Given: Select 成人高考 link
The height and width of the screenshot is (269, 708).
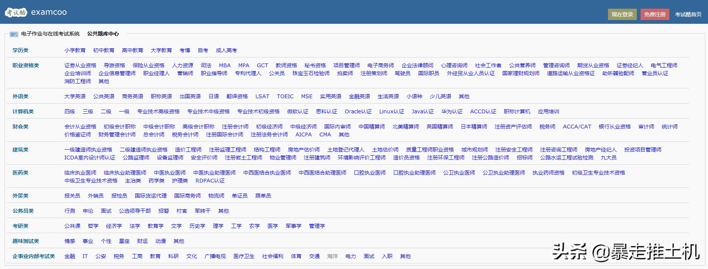Looking at the screenshot, I should (x=227, y=50).
